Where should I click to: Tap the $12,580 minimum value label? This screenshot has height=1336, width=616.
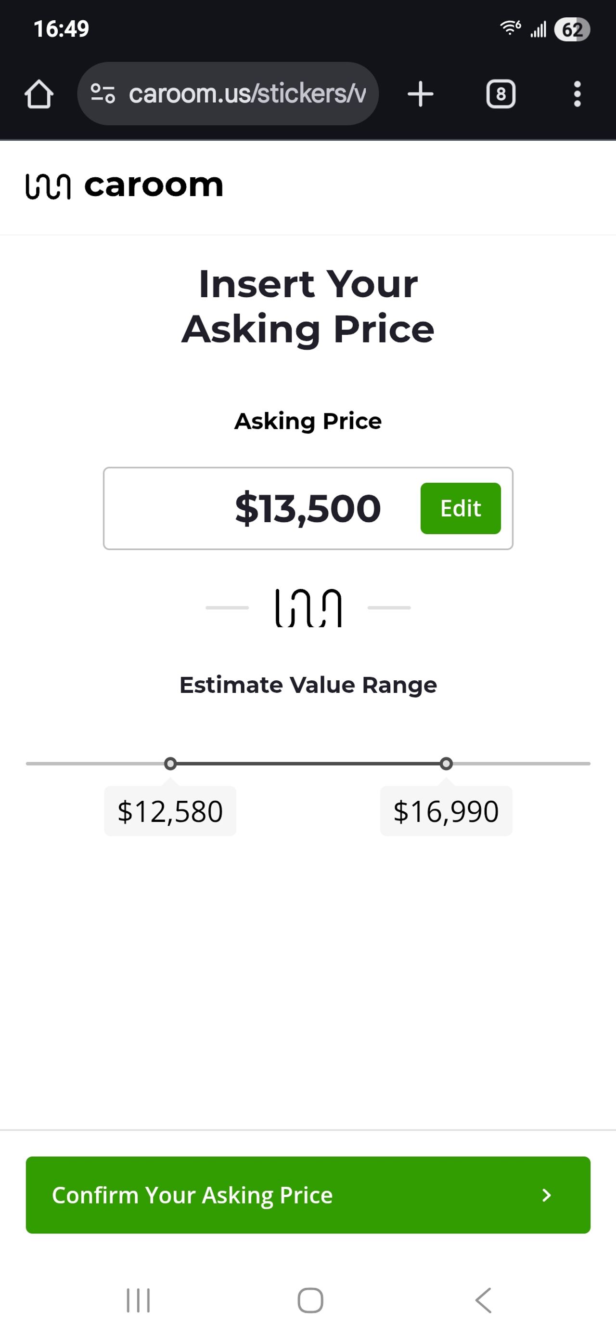(x=170, y=811)
